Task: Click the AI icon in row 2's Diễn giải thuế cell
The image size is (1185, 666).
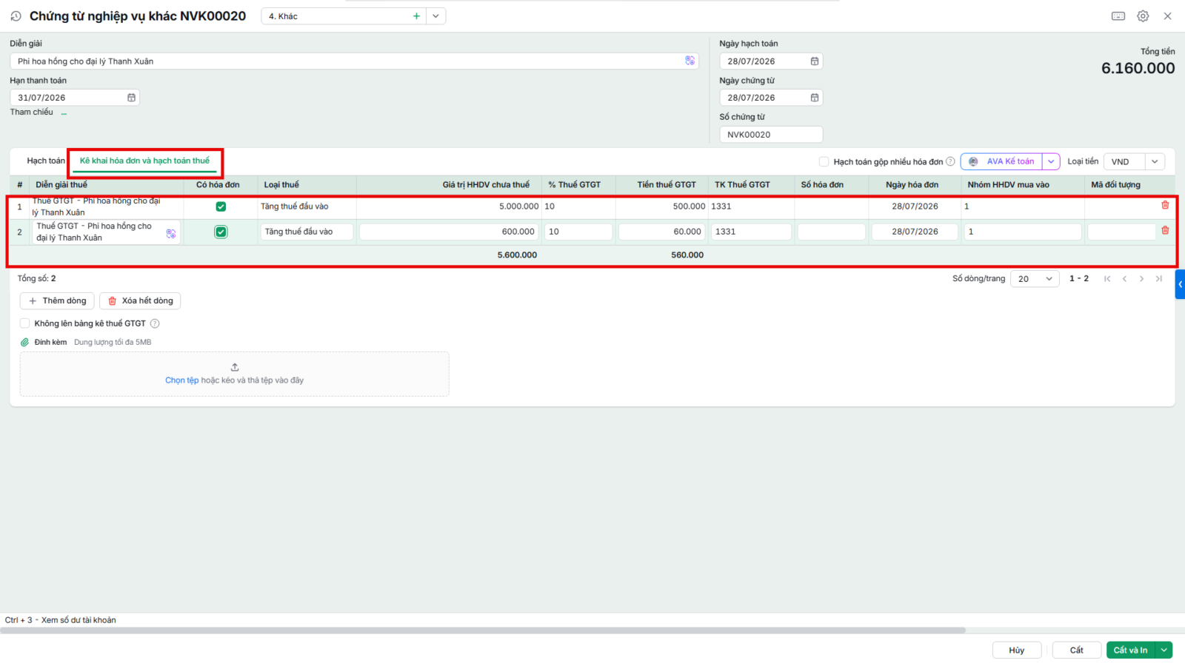Action: pos(171,233)
